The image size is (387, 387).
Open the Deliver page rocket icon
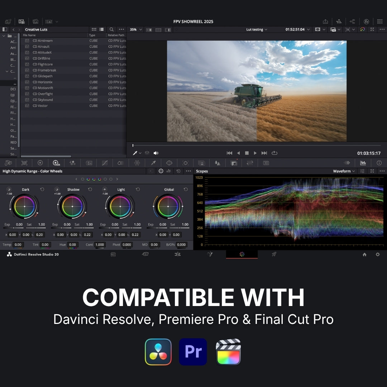pos(274,254)
